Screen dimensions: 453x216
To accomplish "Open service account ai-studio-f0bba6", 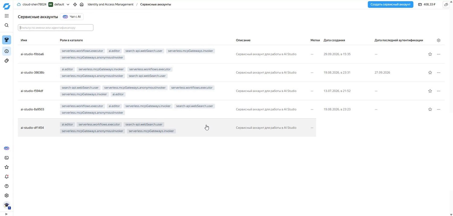I will pyautogui.click(x=32, y=54).
